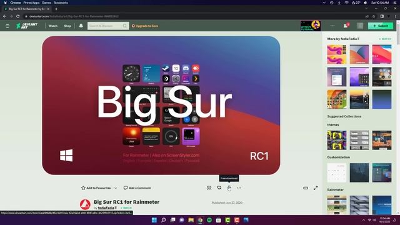Open Spotify from the taskbar

[x=209, y=220]
